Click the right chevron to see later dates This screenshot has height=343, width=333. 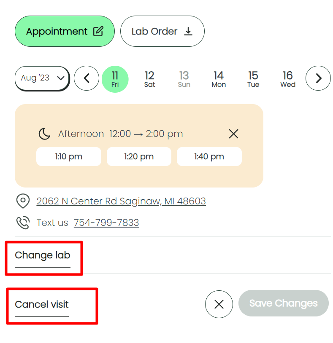click(318, 78)
